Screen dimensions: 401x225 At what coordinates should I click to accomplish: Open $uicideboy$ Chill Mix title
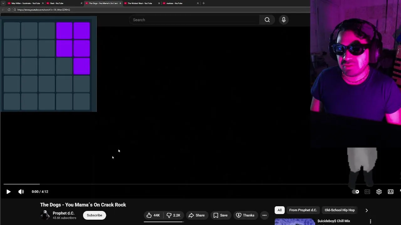(x=334, y=221)
